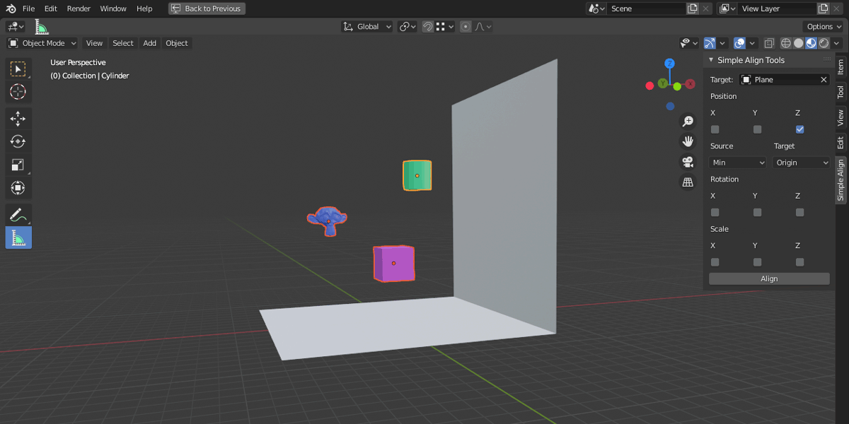Image resolution: width=849 pixels, height=424 pixels.
Task: Enable Scale Y checkbox
Action: tap(757, 262)
